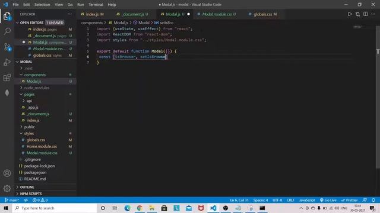Viewport: 380px width, 213px height.
Task: Click the Synchronize Changes cloud icon
Action: [26, 200]
